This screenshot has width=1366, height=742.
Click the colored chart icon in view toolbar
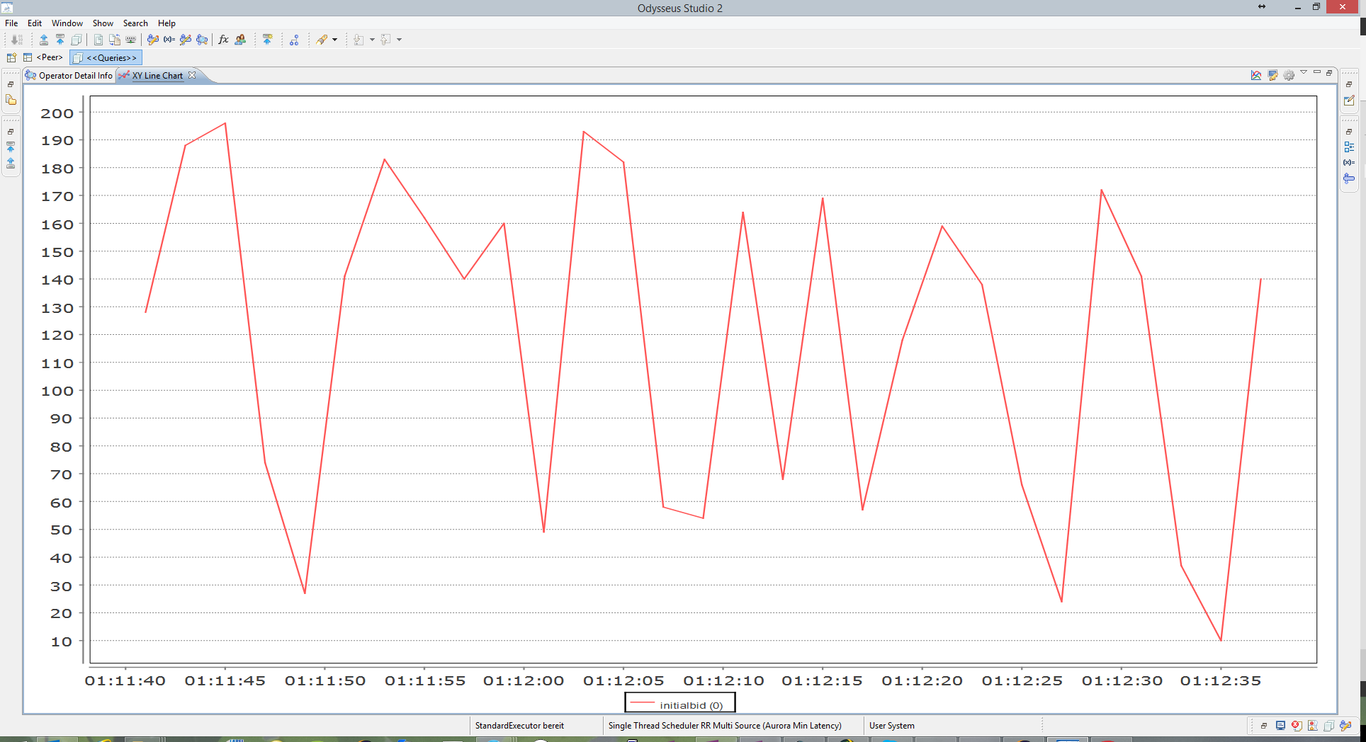tap(1256, 75)
